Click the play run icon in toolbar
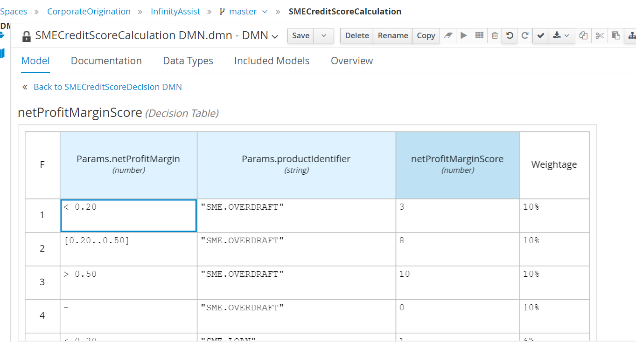The image size is (636, 342). pos(463,35)
